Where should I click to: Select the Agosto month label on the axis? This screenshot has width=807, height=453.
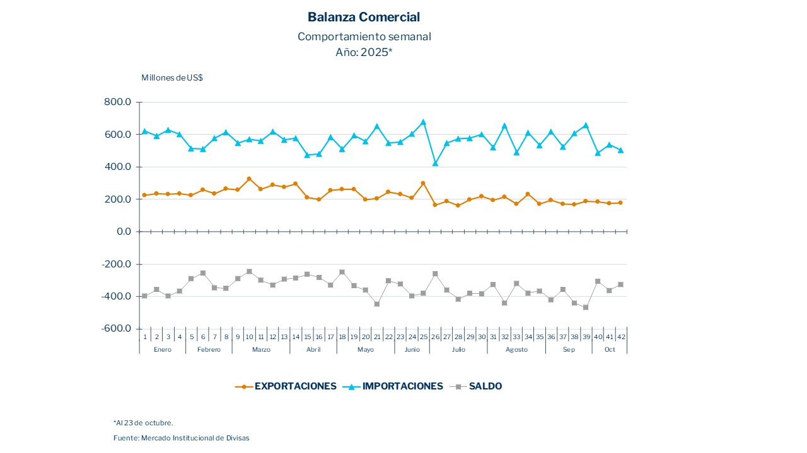(516, 350)
